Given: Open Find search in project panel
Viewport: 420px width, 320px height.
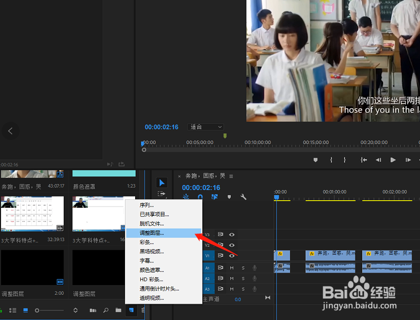Looking at the screenshot, I should pos(106,310).
